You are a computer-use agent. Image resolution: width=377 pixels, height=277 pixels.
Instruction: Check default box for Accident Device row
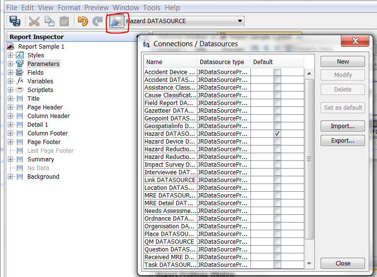point(277,72)
